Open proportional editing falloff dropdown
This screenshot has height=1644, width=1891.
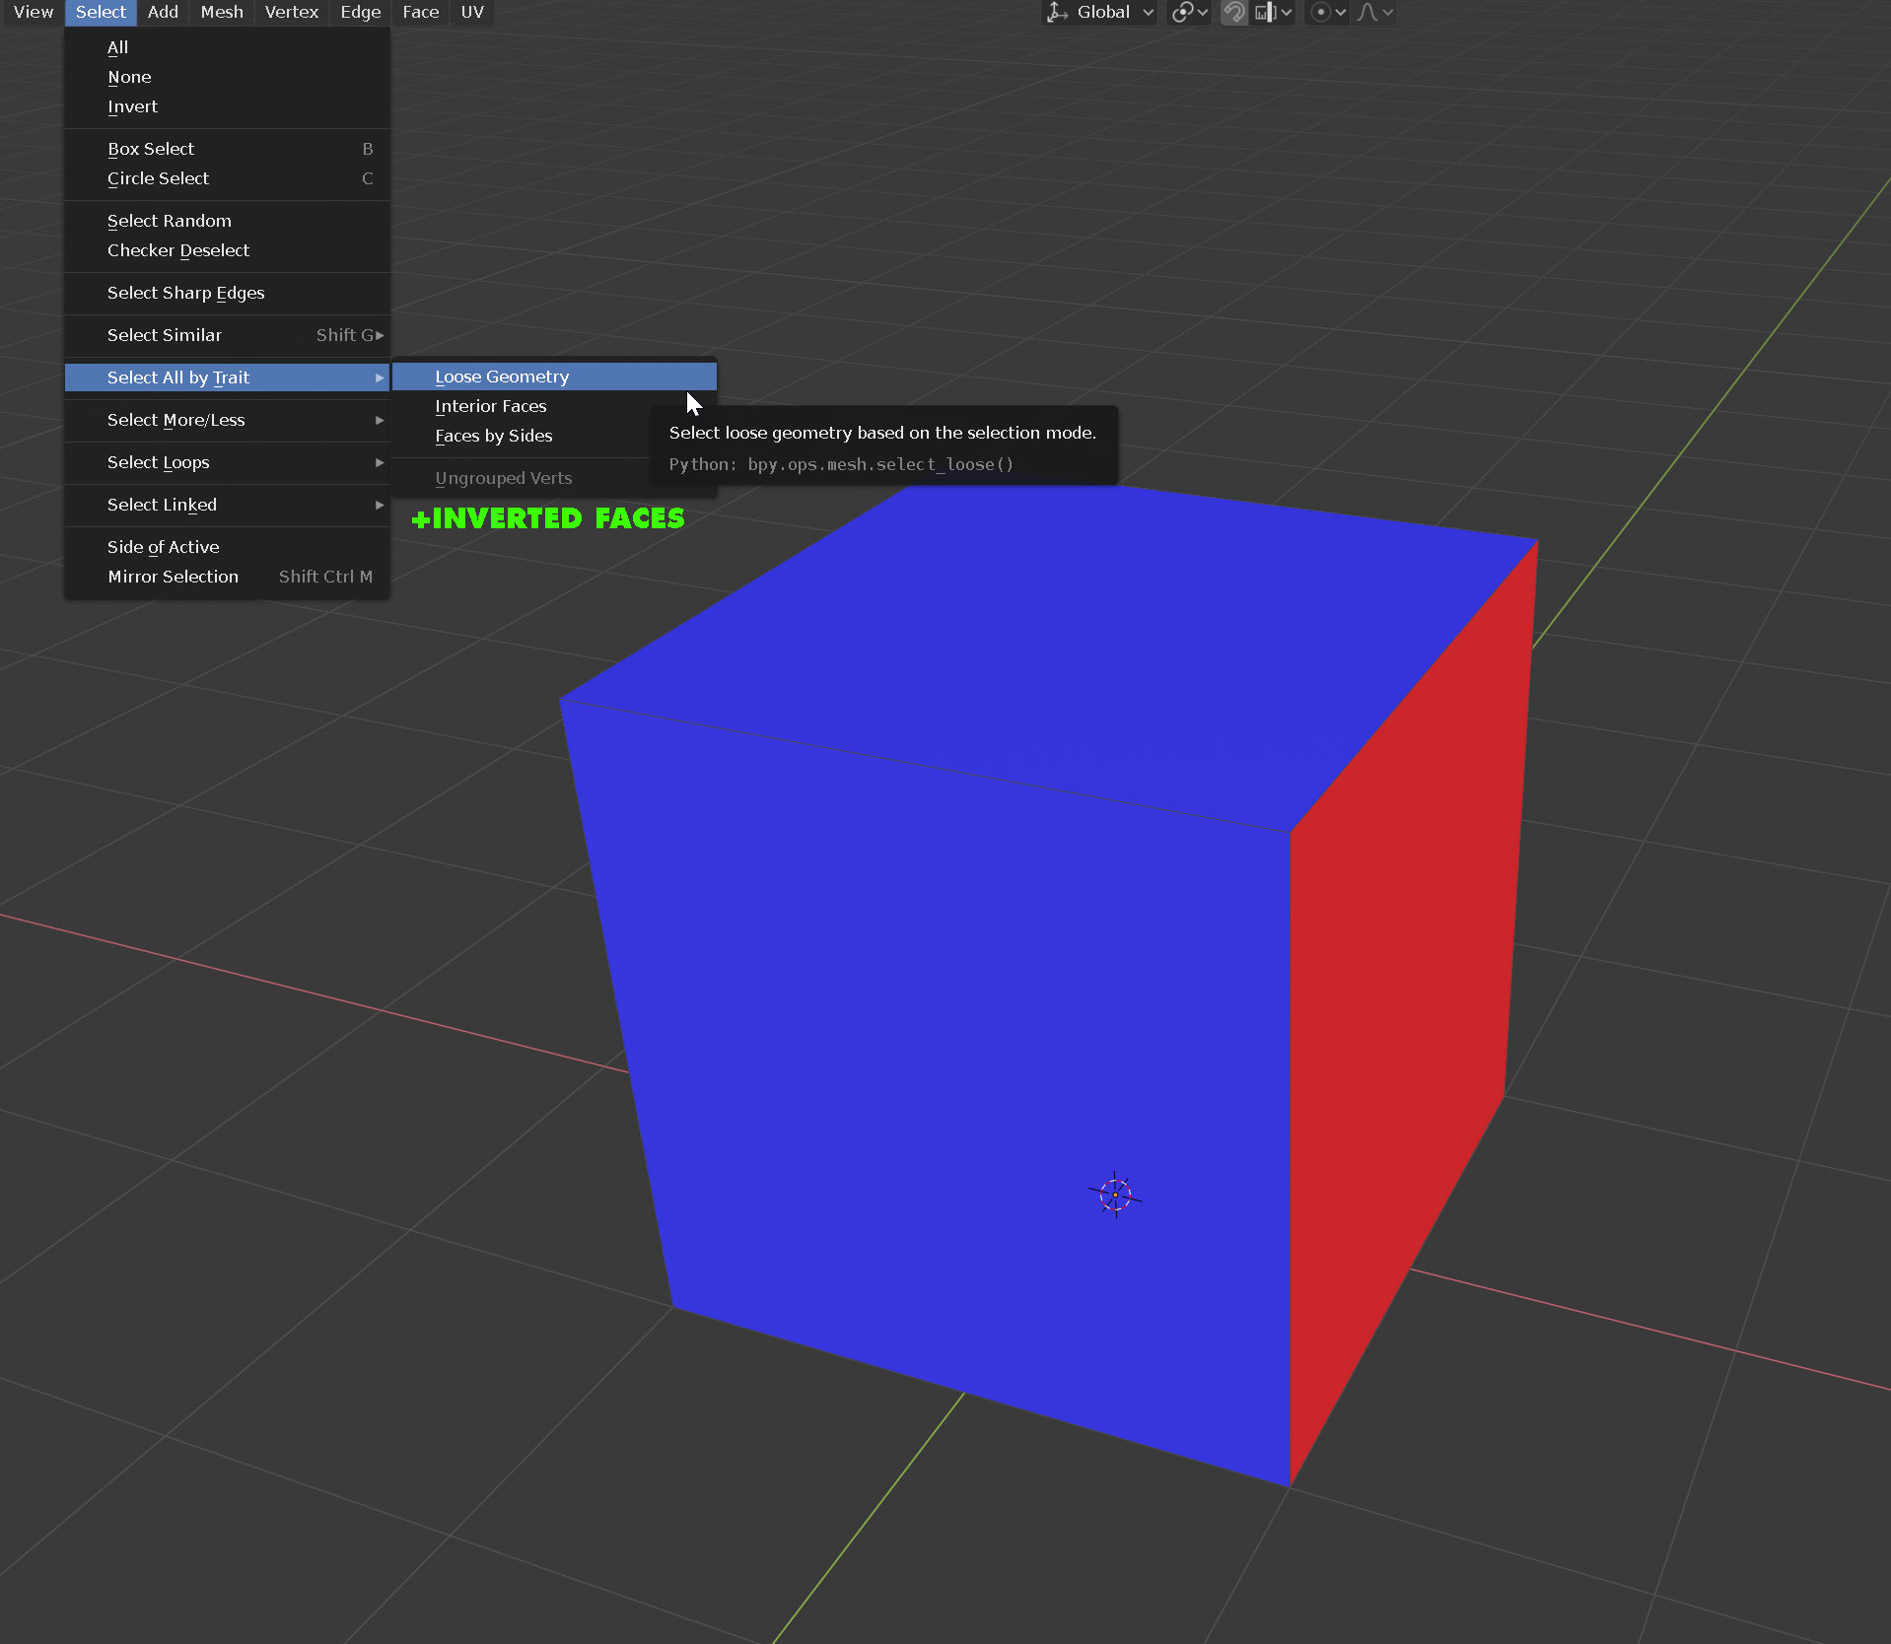[x=1374, y=12]
